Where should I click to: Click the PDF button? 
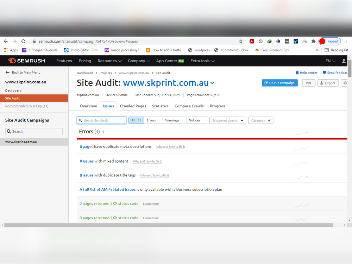[x=309, y=83]
